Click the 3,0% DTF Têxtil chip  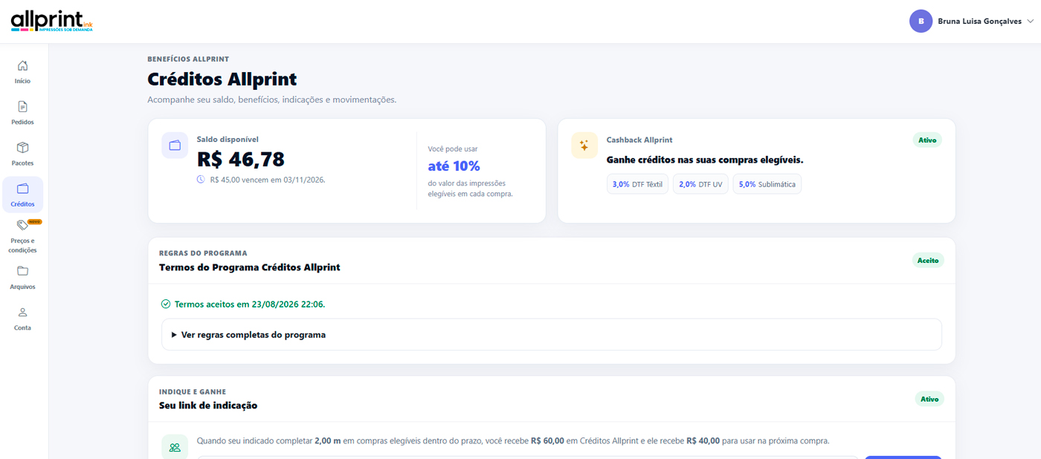coord(637,184)
